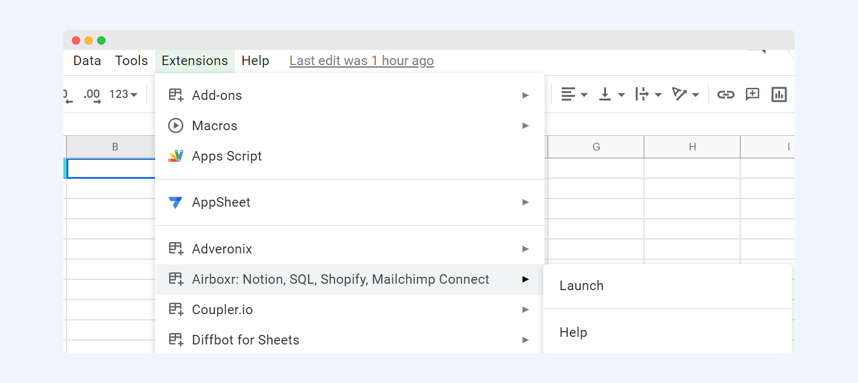Screen dimensions: 858x383
Task: Open the vertical align dropdown
Action: pyautogui.click(x=612, y=95)
